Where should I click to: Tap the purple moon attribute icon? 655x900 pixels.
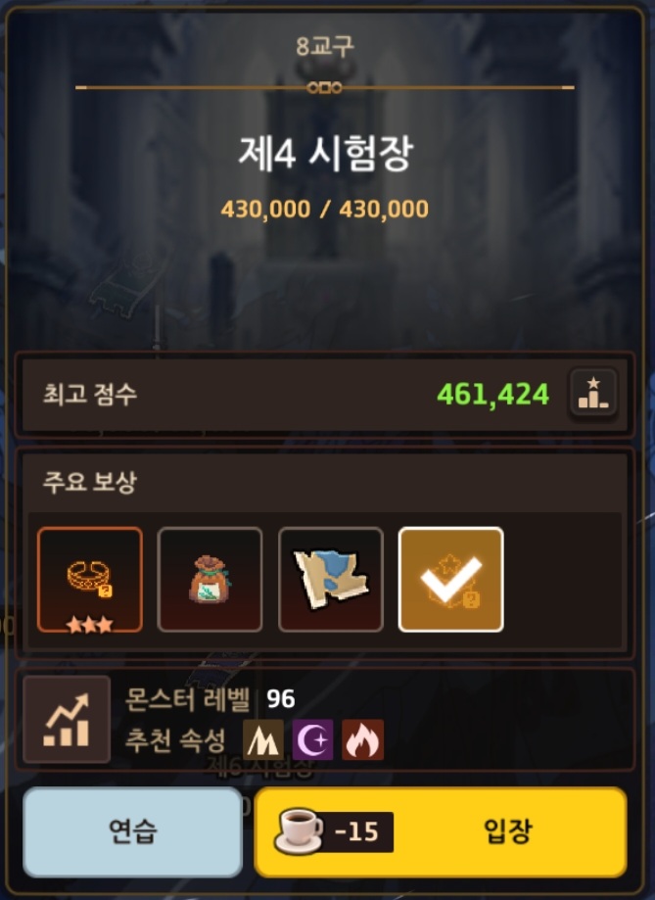[x=313, y=739]
